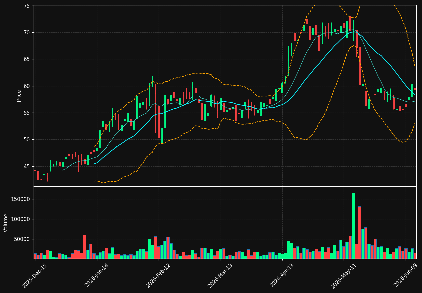Click the 2026-Jun-09 date label

(406, 275)
